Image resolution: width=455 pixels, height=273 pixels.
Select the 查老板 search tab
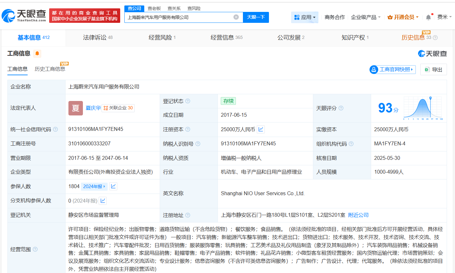pyautogui.click(x=155, y=8)
